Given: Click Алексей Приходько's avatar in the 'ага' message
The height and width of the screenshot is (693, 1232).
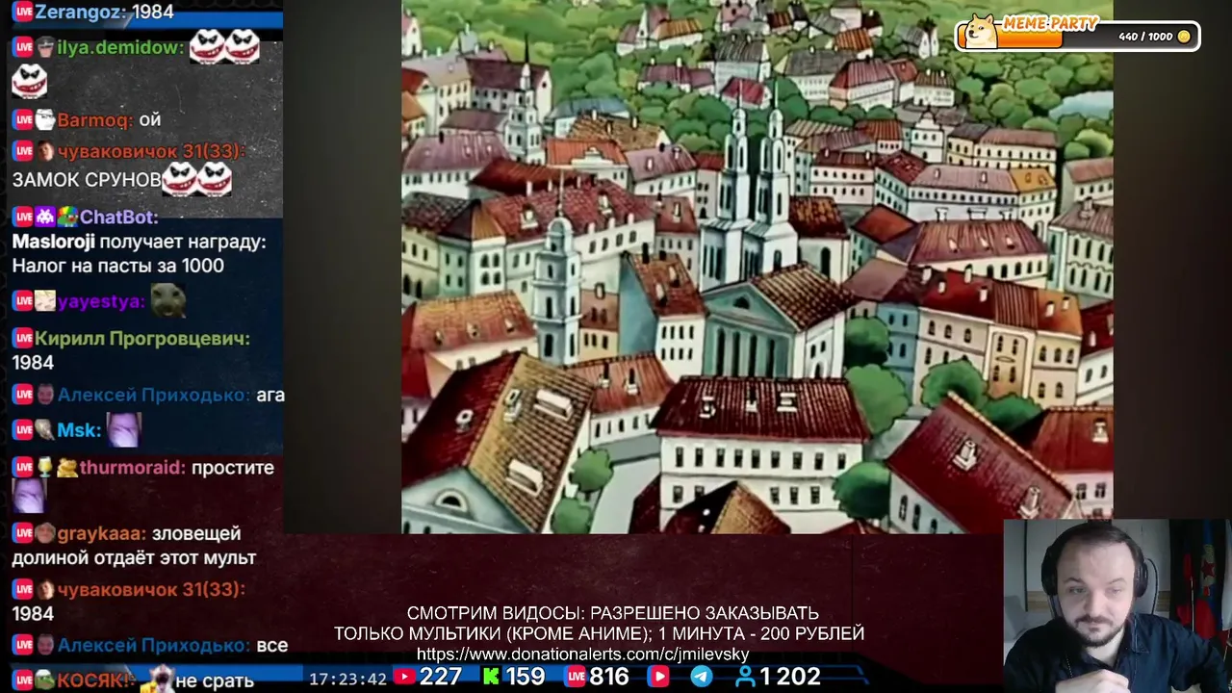Looking at the screenshot, I should (x=45, y=396).
